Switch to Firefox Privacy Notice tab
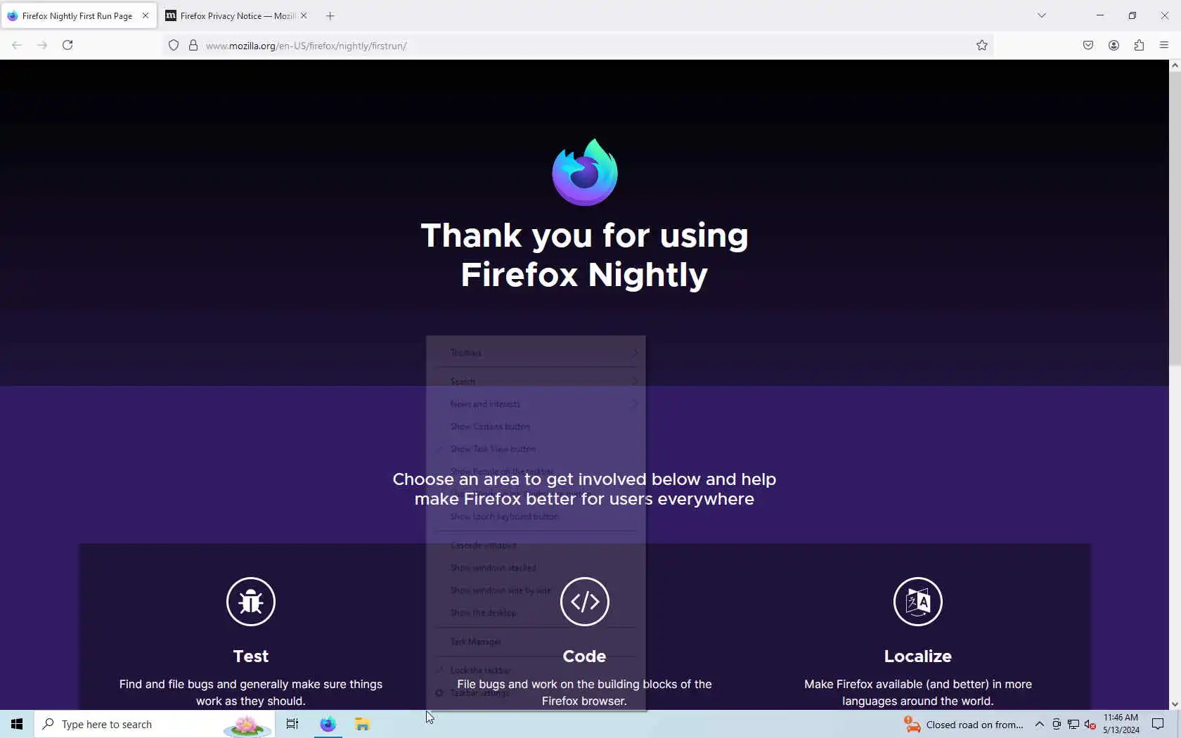 [x=238, y=15]
